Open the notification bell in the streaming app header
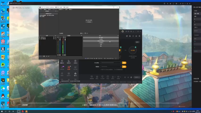Viewport: 201px width, 113px height. click(136, 36)
